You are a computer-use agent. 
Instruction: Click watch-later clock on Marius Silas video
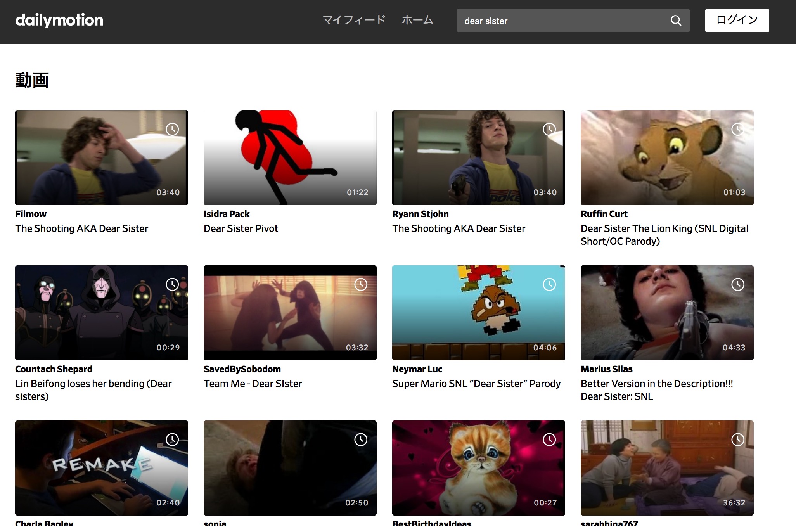pos(738,284)
